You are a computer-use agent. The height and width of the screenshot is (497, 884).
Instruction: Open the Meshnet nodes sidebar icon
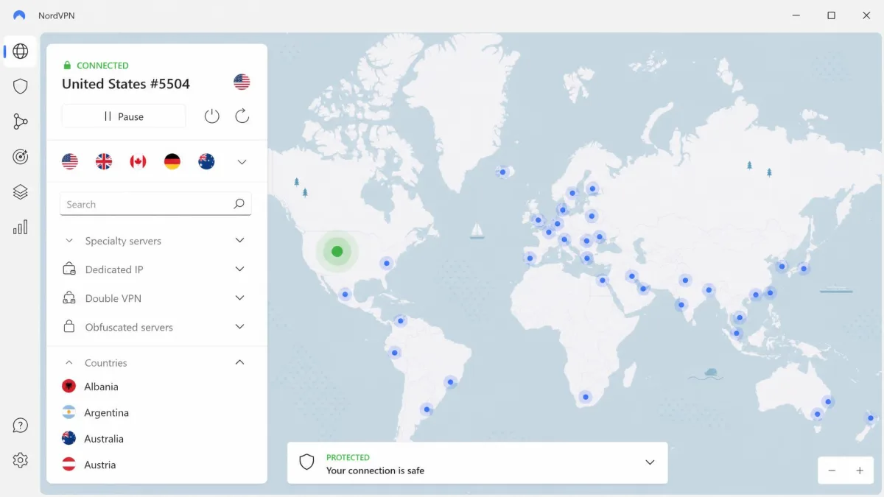pos(21,121)
